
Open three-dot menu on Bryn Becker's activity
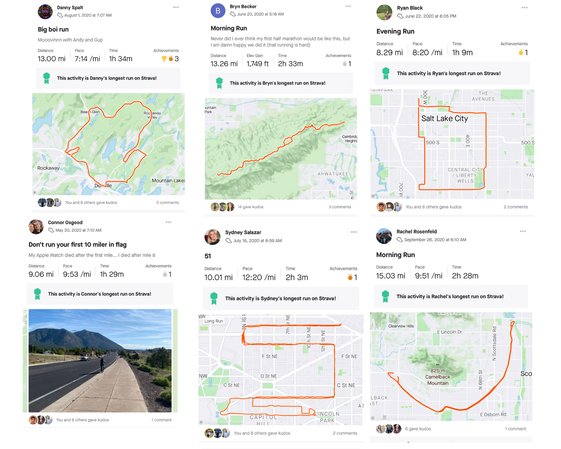tap(348, 6)
